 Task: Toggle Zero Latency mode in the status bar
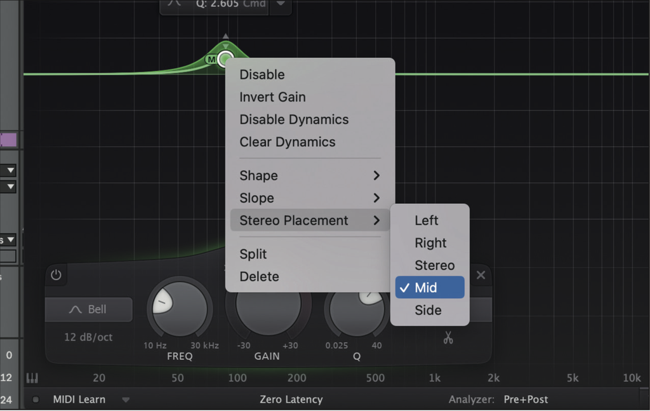292,400
